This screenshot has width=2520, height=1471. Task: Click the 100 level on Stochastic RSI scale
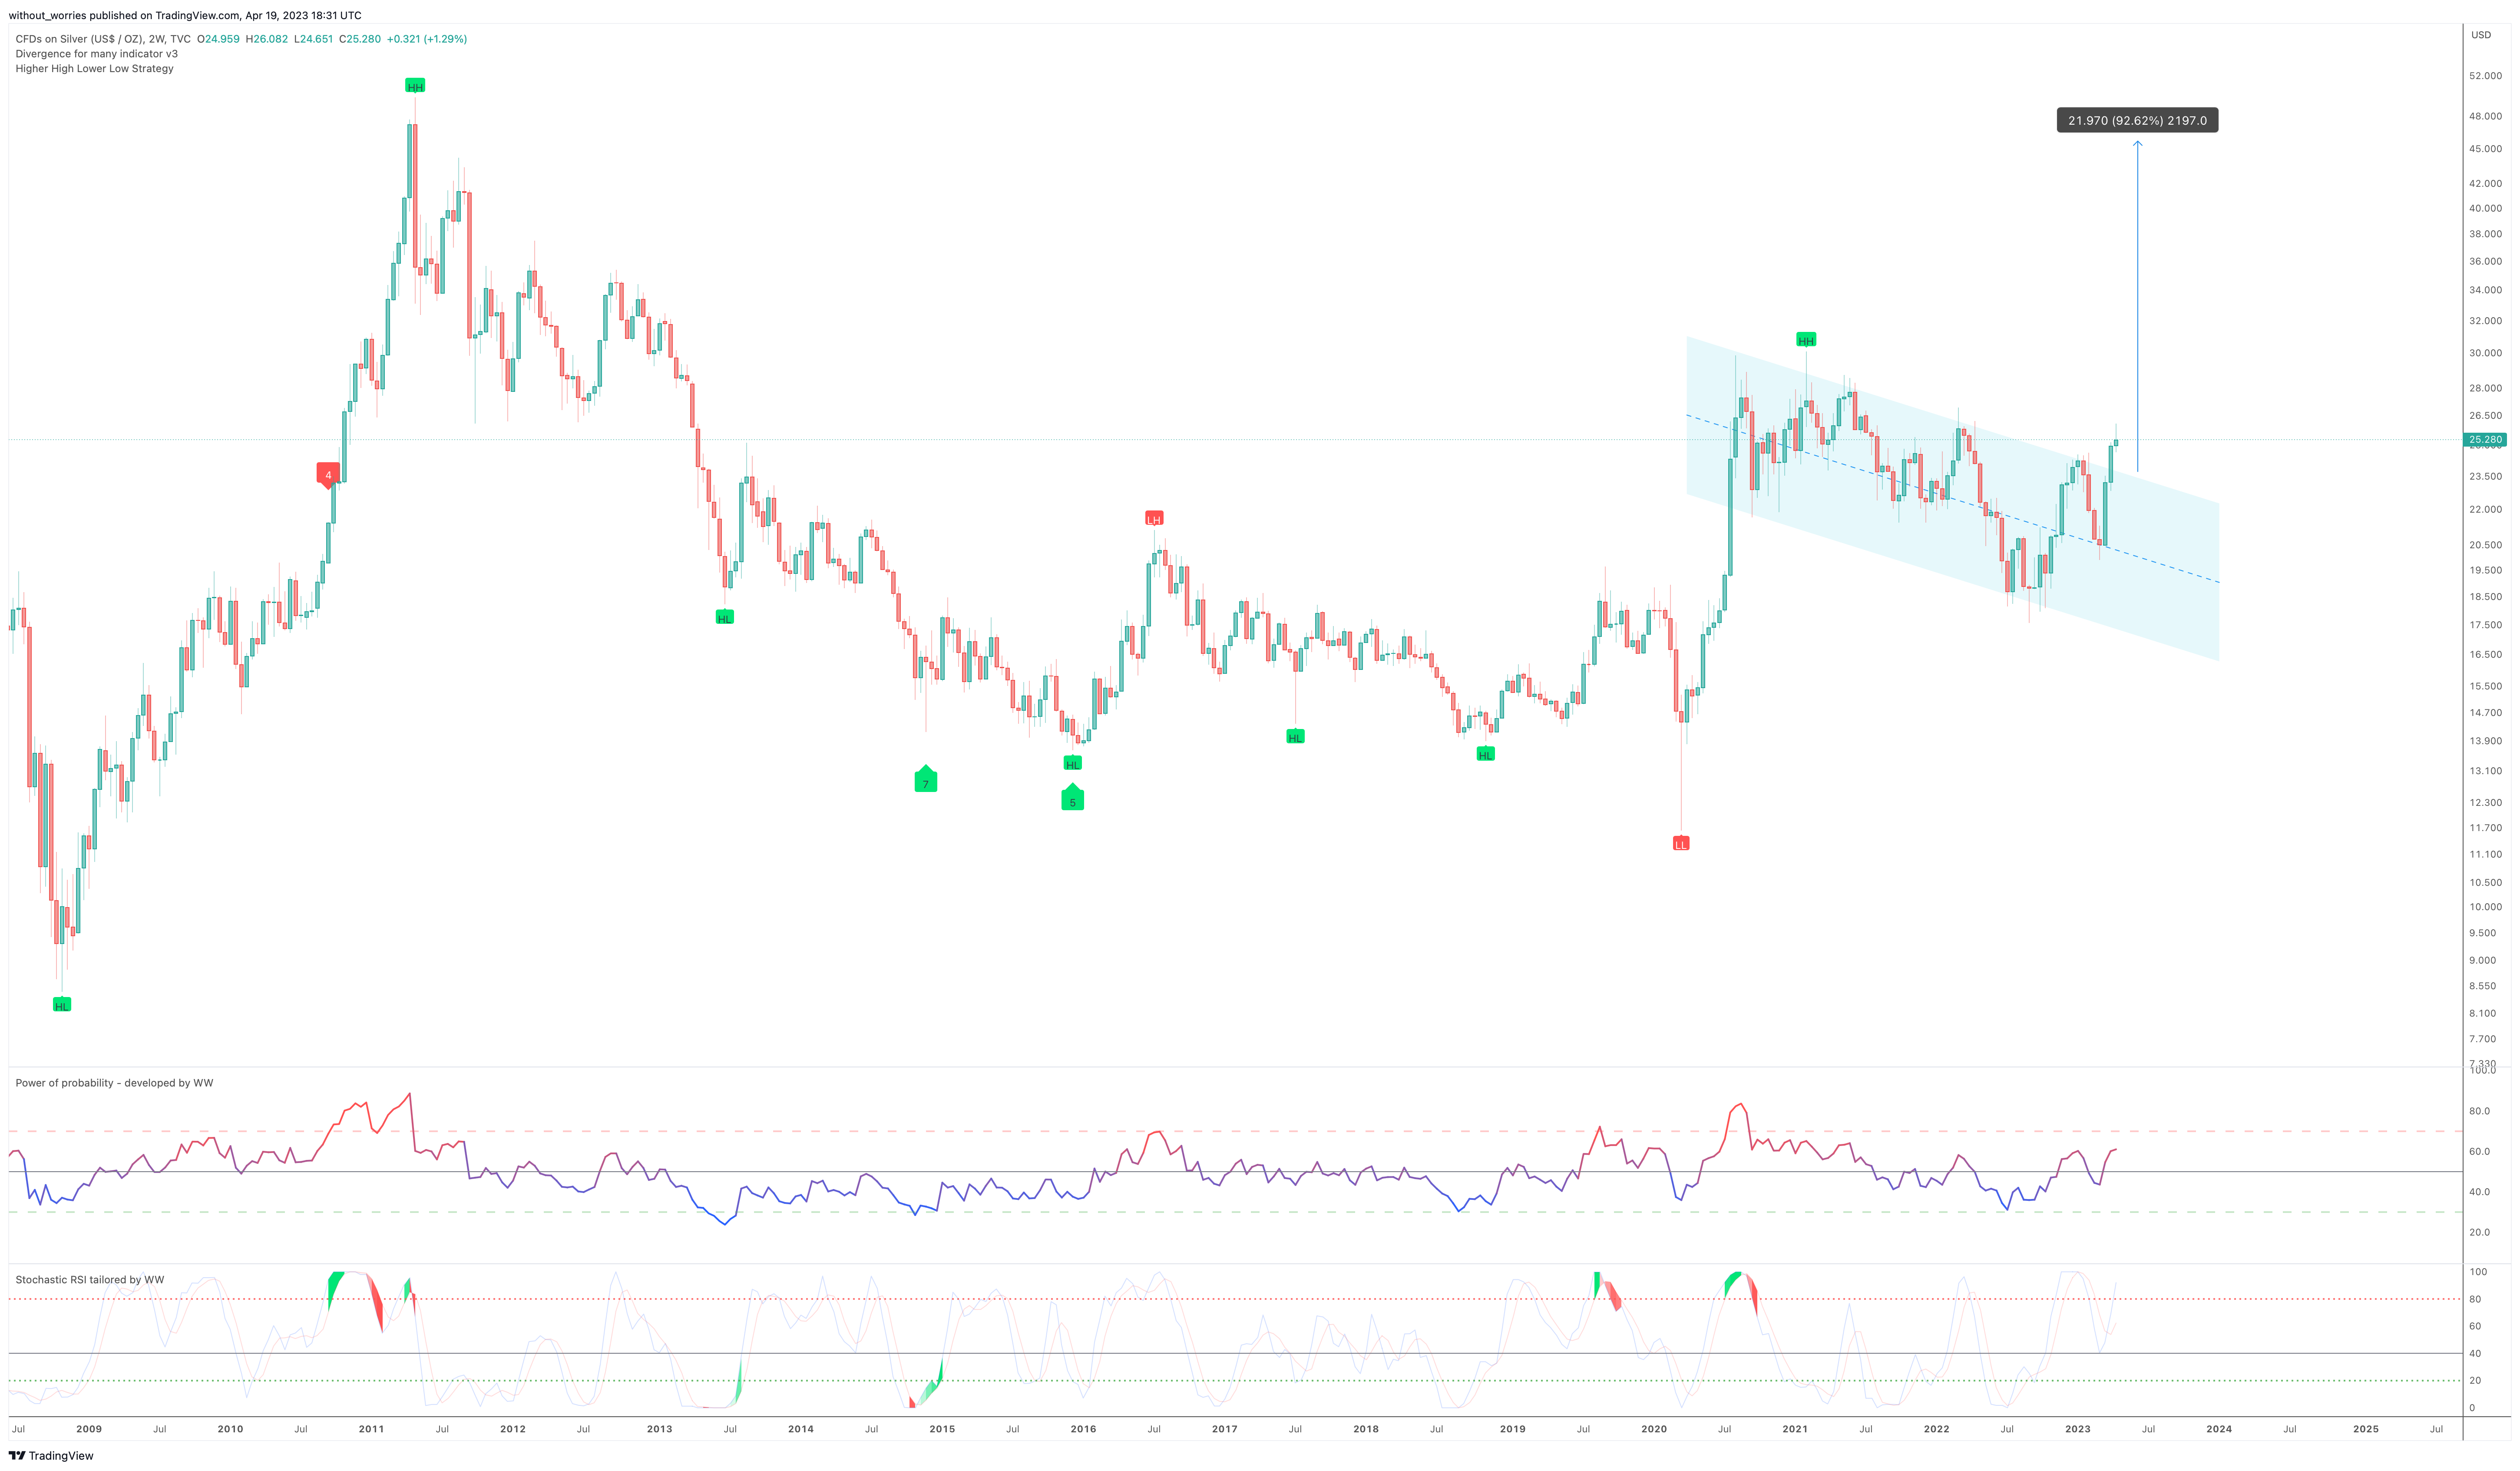point(2478,1272)
